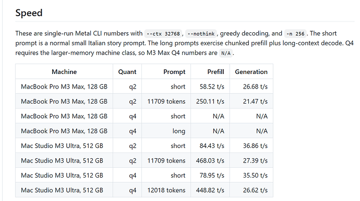Click the "468.03 t/s" prefill cell
This screenshot has width=360, height=201.
point(210,160)
